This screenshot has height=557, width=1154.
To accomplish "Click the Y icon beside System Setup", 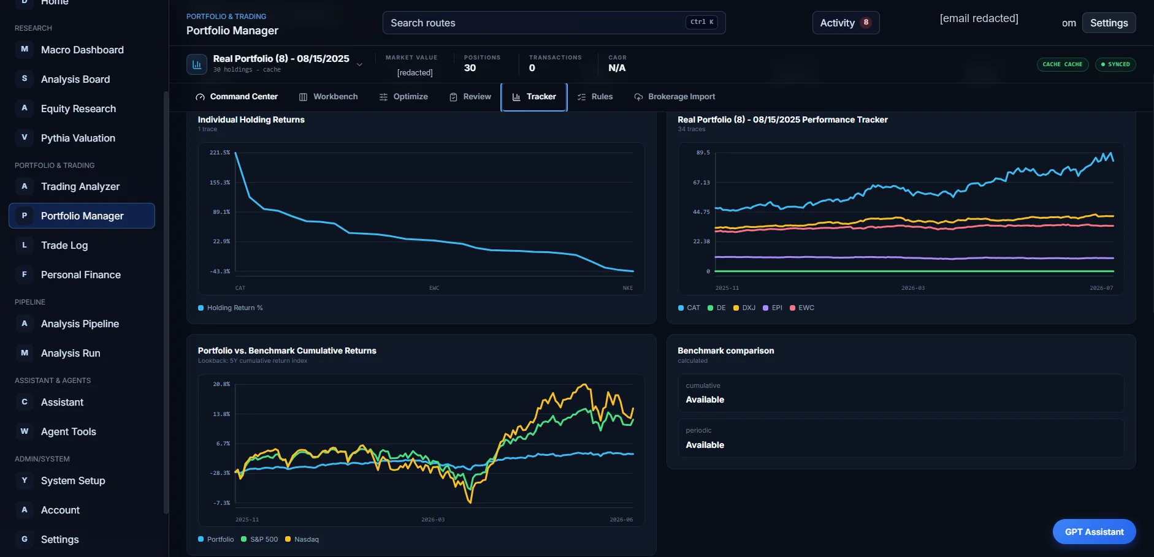I will coord(25,480).
